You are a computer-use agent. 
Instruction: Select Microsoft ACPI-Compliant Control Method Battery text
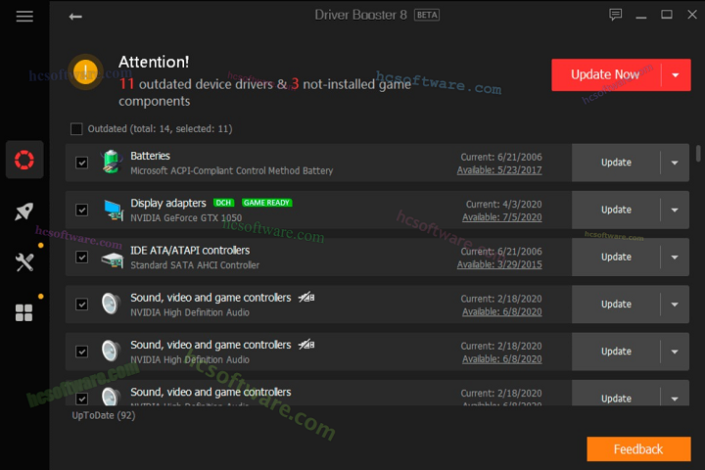point(231,171)
